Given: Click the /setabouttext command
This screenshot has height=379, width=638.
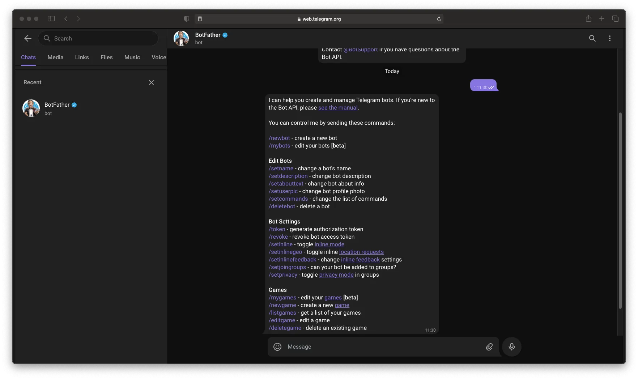Looking at the screenshot, I should (x=286, y=184).
